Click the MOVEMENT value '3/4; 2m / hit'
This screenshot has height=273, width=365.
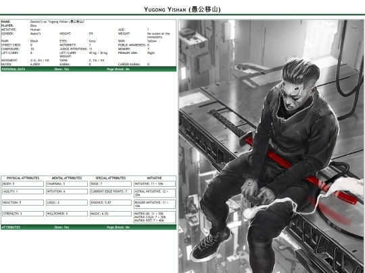click(40, 61)
